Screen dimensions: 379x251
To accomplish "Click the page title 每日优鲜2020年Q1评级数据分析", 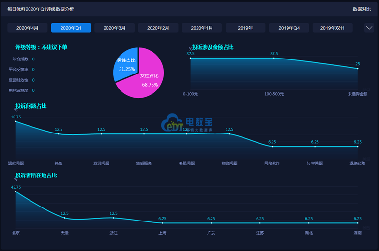I will point(40,9).
